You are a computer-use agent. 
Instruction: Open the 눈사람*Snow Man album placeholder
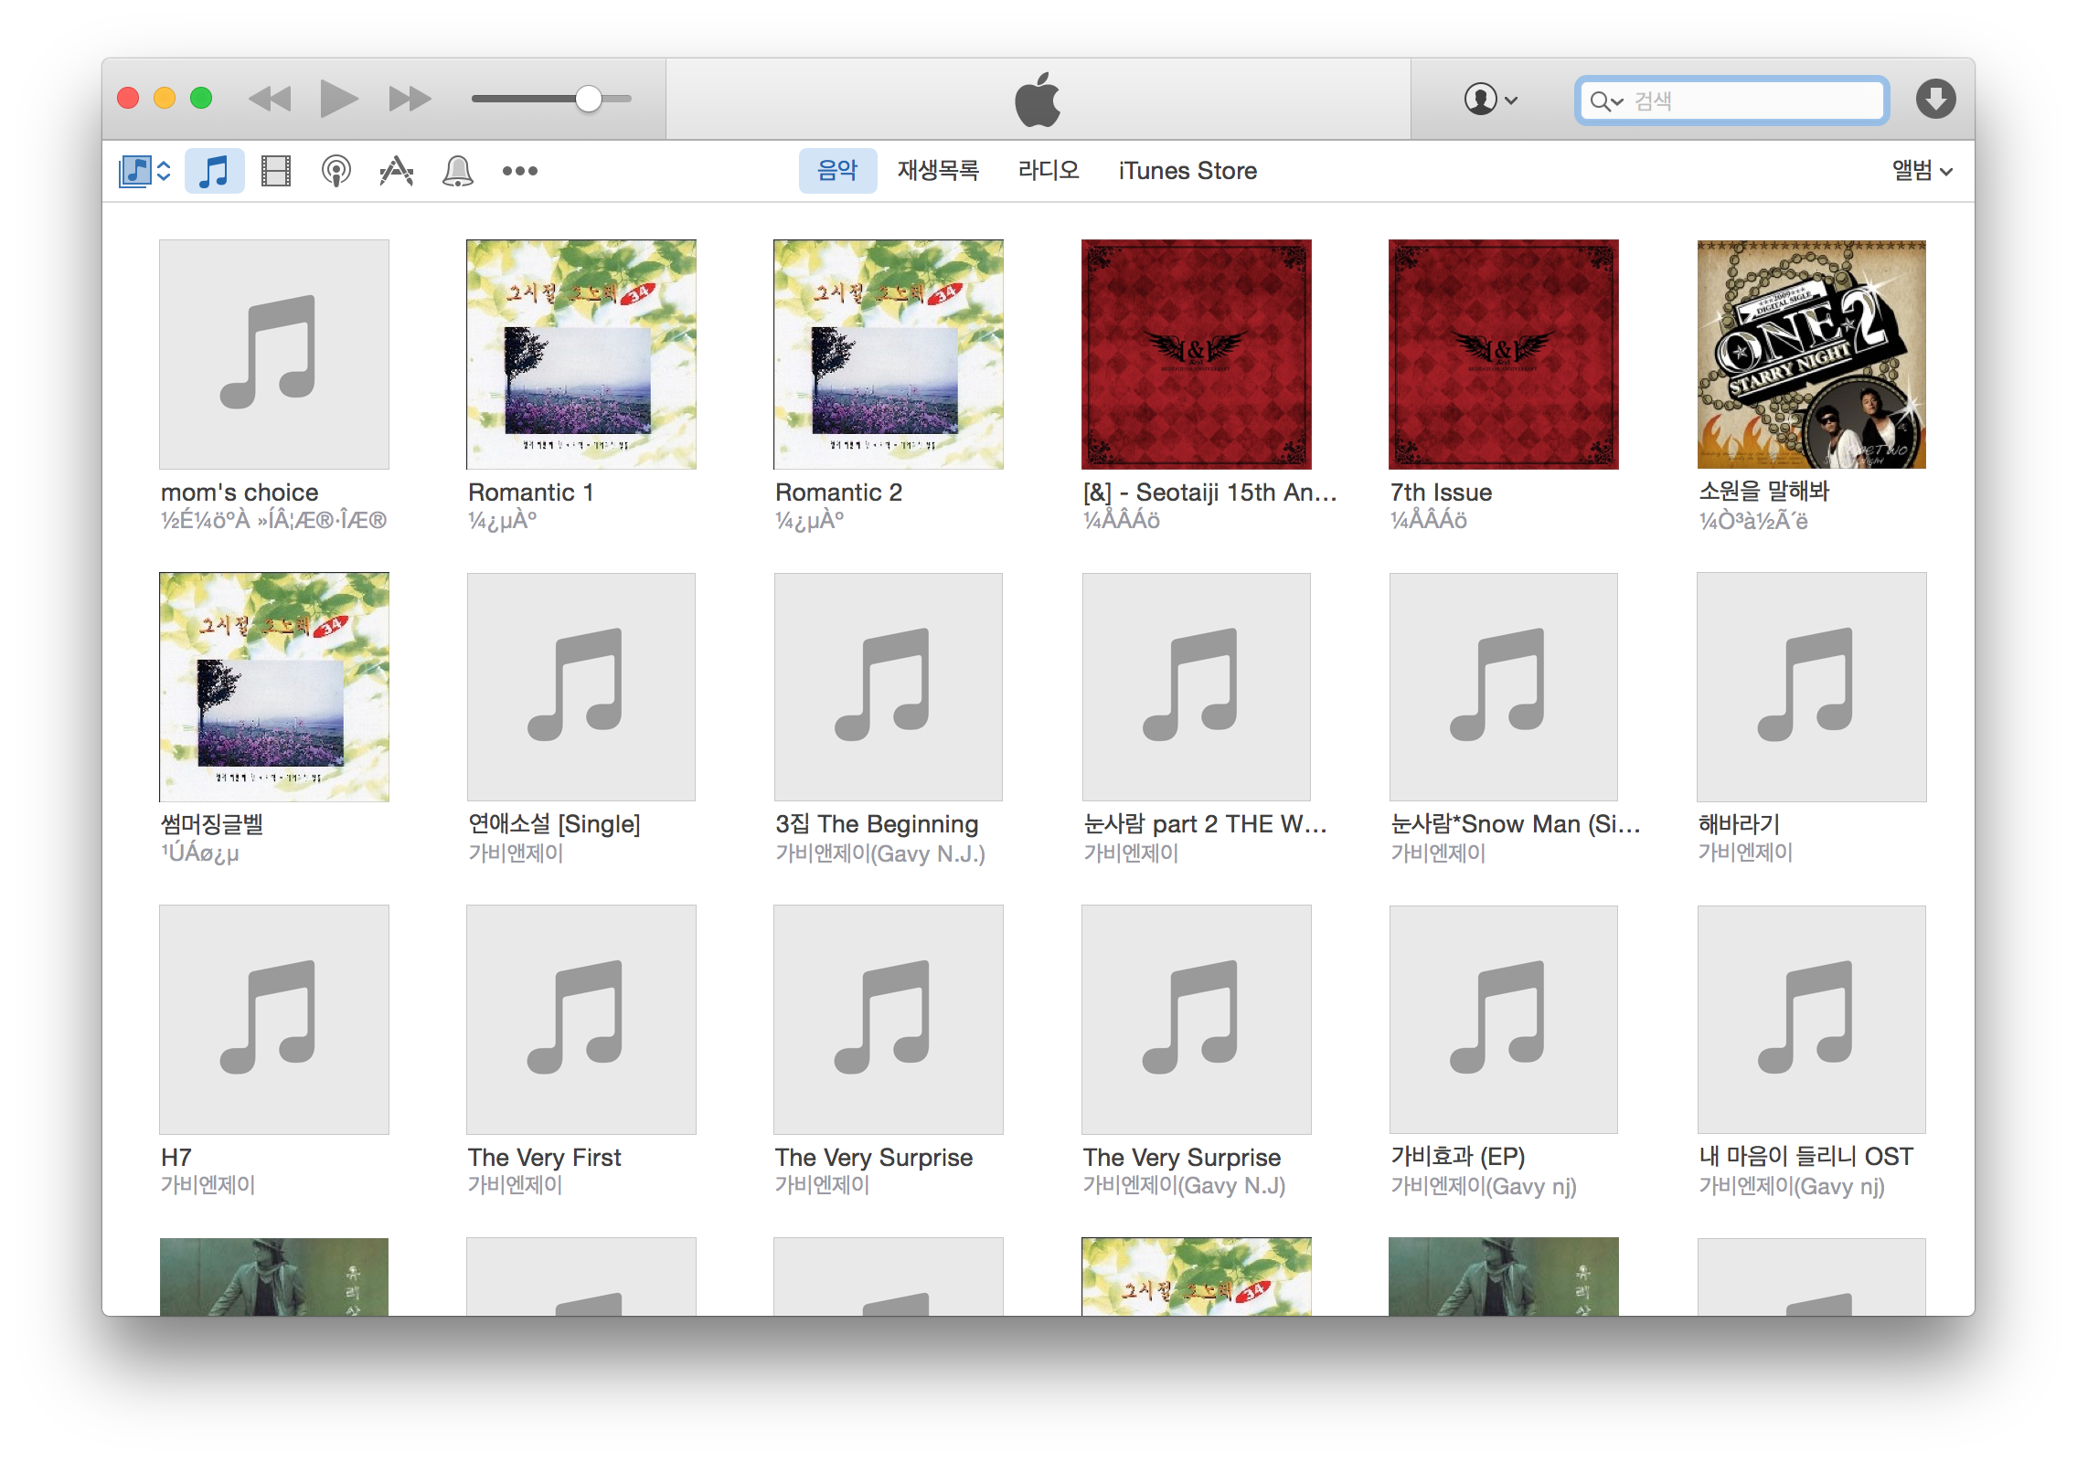point(1504,687)
